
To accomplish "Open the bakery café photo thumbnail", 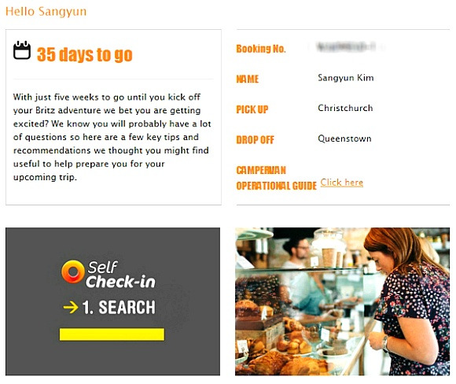I will pyautogui.click(x=342, y=301).
